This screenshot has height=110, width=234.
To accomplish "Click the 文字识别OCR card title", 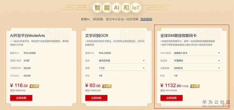I will 96,35.
